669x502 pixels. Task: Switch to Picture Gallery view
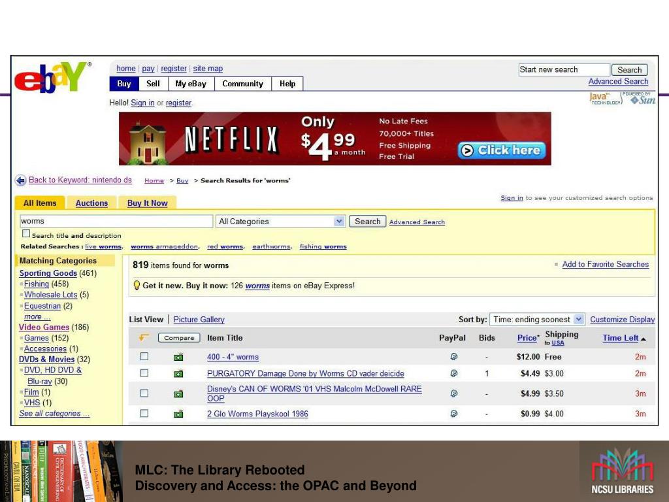coord(199,319)
